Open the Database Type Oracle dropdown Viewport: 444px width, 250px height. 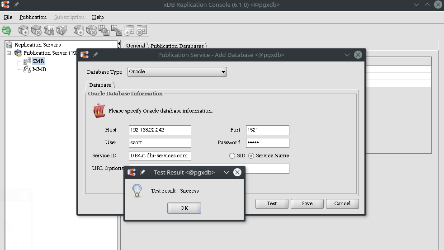pos(177,71)
